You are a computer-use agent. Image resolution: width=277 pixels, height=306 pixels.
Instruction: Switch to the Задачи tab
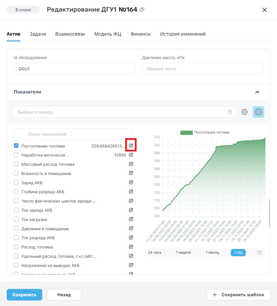[38, 34]
